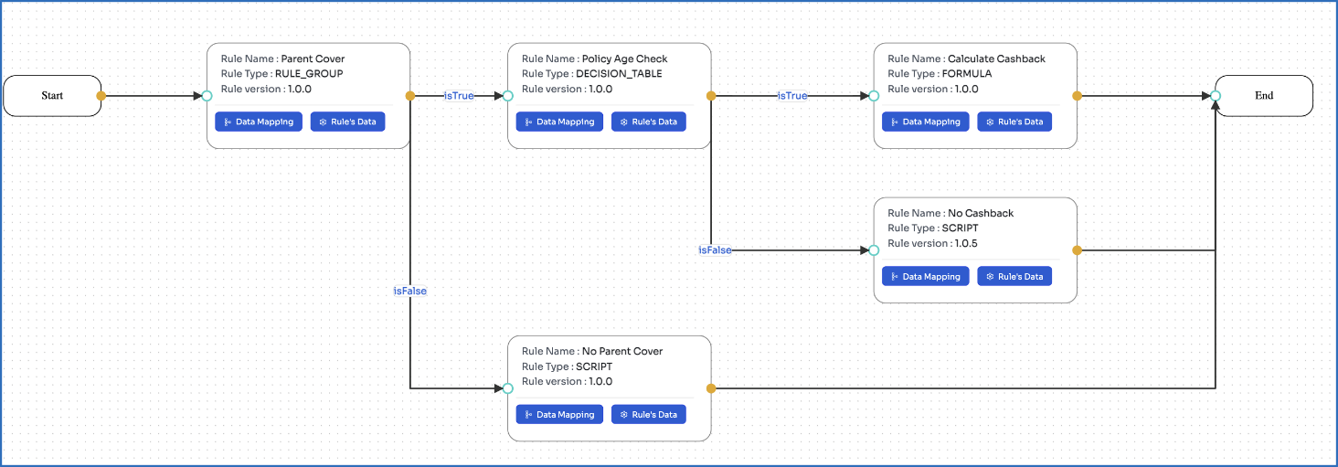Click Data Mapping in Policy Age Check

click(559, 122)
